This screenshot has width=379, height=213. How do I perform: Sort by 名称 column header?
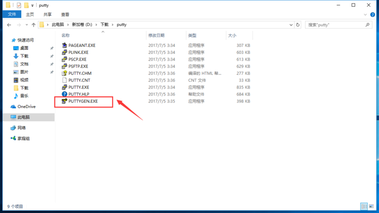[102, 35]
